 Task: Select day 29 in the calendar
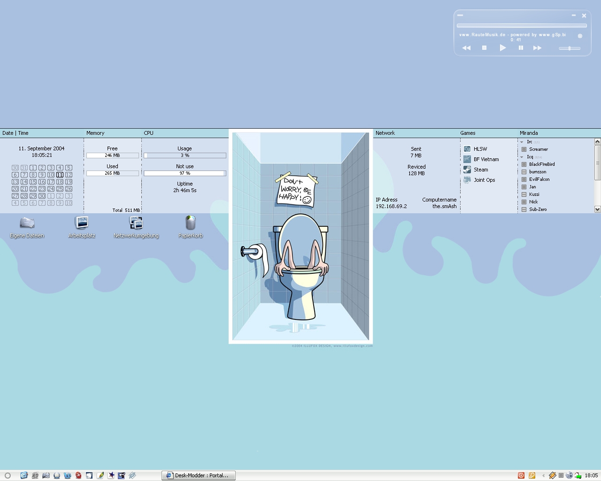coord(33,196)
